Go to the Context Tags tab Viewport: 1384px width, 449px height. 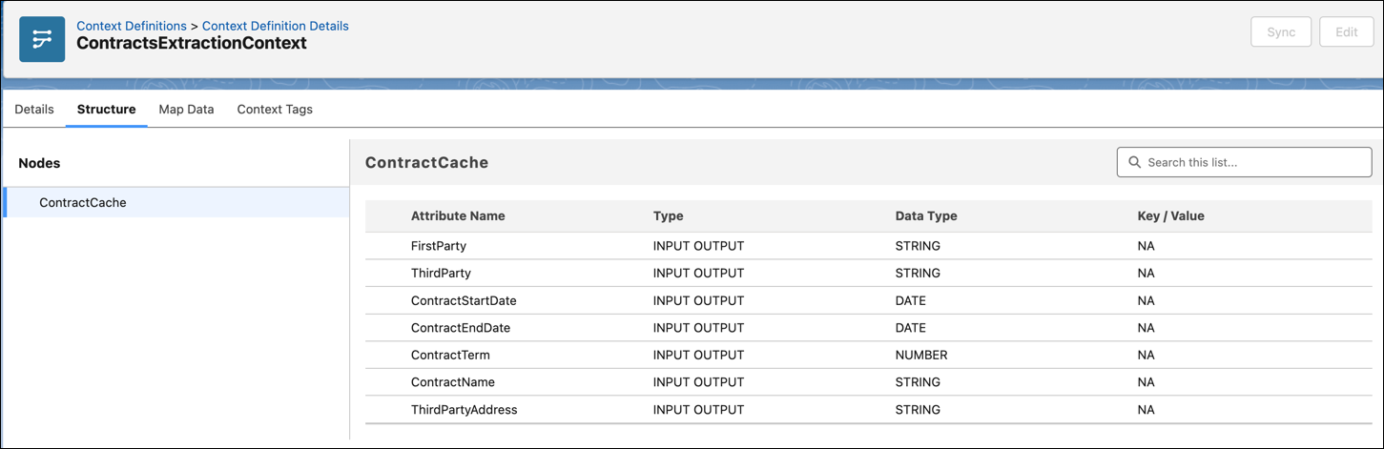tap(275, 109)
